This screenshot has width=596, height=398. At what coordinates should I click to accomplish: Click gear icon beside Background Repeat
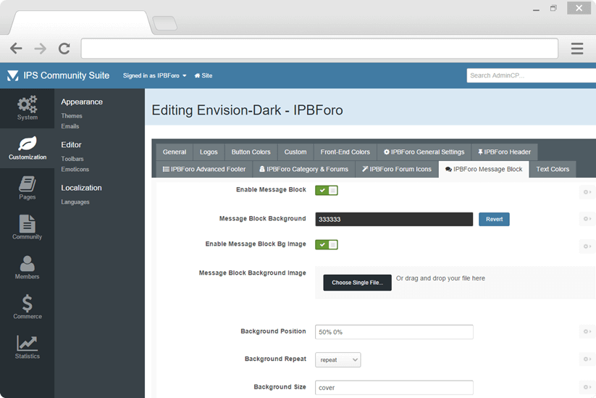587,359
